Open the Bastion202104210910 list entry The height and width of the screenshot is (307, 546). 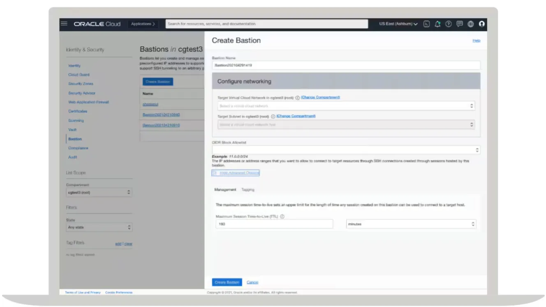tap(161, 125)
